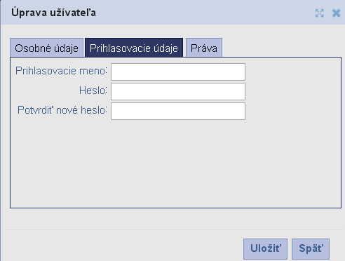The width and height of the screenshot is (345, 261).
Task: Click the Úprava užívateľa title text
Action: tap(54, 13)
